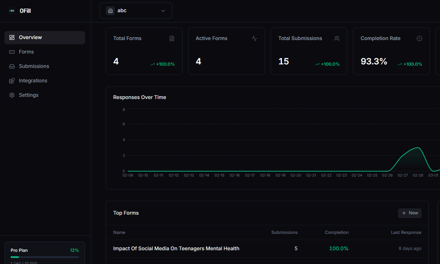The image size is (440, 264).
Task: Expand workspace selector chevron
Action: point(163,11)
